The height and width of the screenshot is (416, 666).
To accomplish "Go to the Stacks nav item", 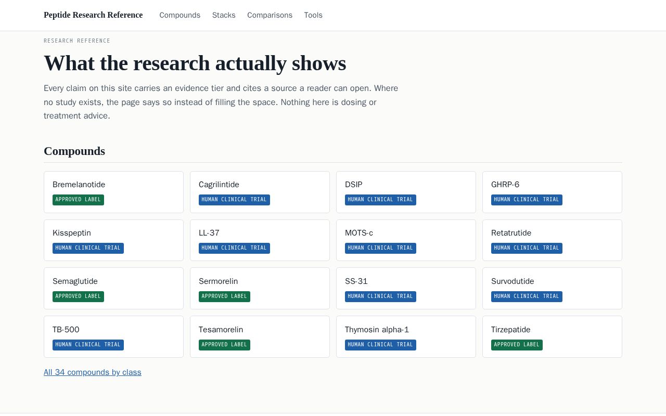I will coord(224,15).
